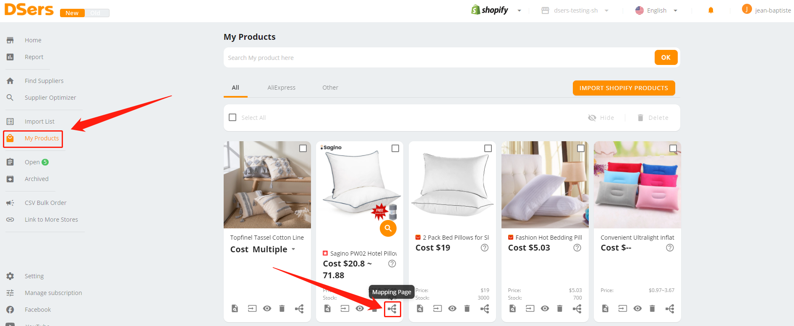
Task: Open mapping icon for Convenient Ultralight Inflatable product
Action: pyautogui.click(x=670, y=309)
